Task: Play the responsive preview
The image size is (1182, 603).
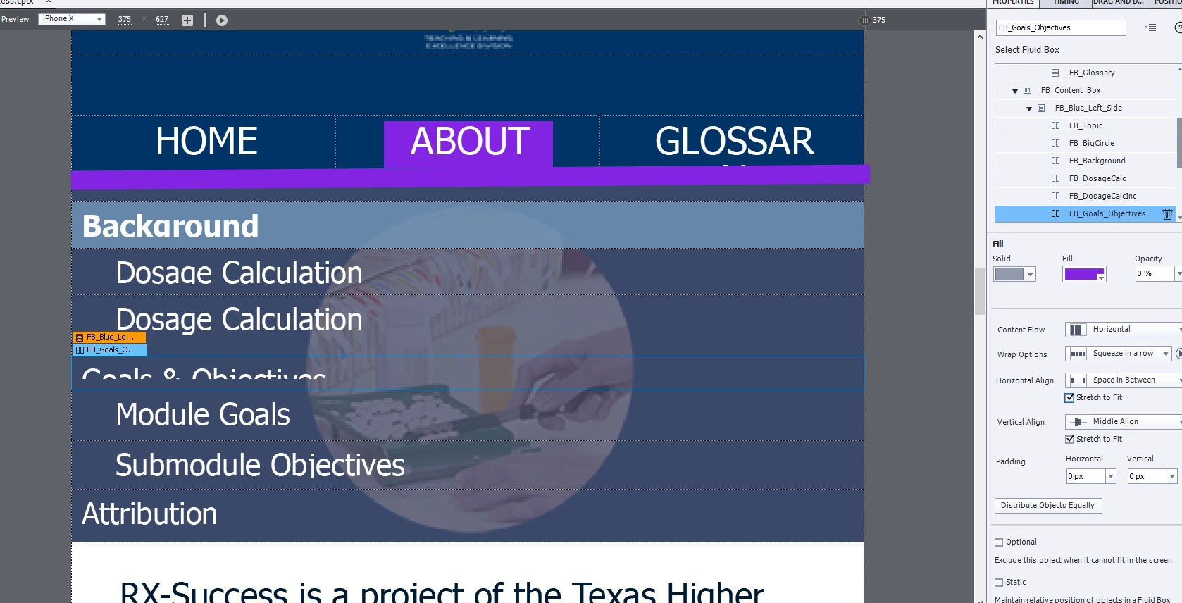Action: 222,20
